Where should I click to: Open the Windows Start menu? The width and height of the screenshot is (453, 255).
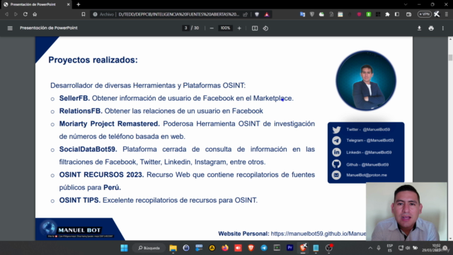[x=125, y=248]
